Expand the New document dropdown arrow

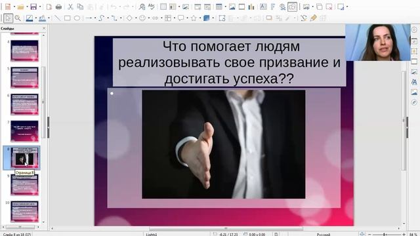[x=14, y=7]
